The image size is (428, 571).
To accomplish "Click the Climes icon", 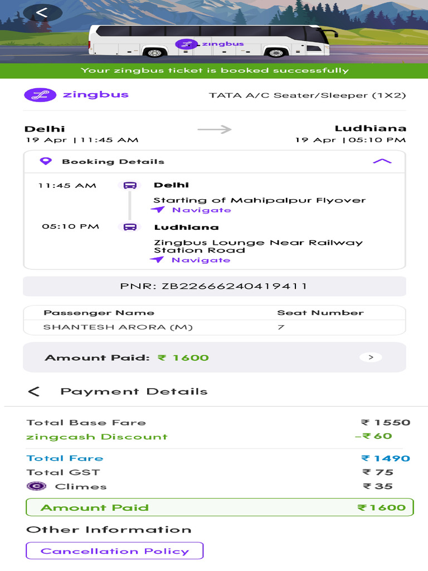I will pyautogui.click(x=36, y=486).
